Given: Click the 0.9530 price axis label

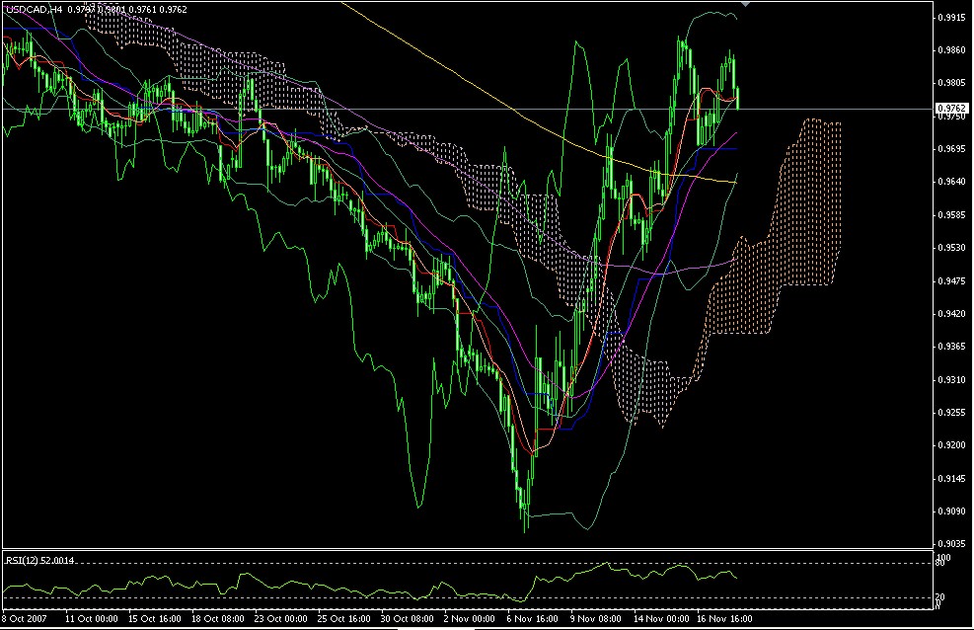Looking at the screenshot, I should point(953,248).
